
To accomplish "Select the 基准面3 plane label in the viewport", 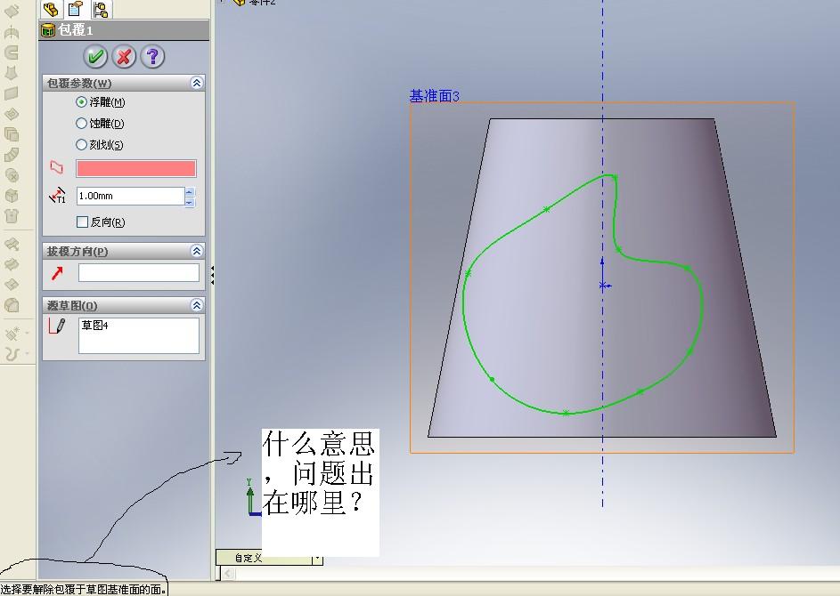I will (x=435, y=96).
